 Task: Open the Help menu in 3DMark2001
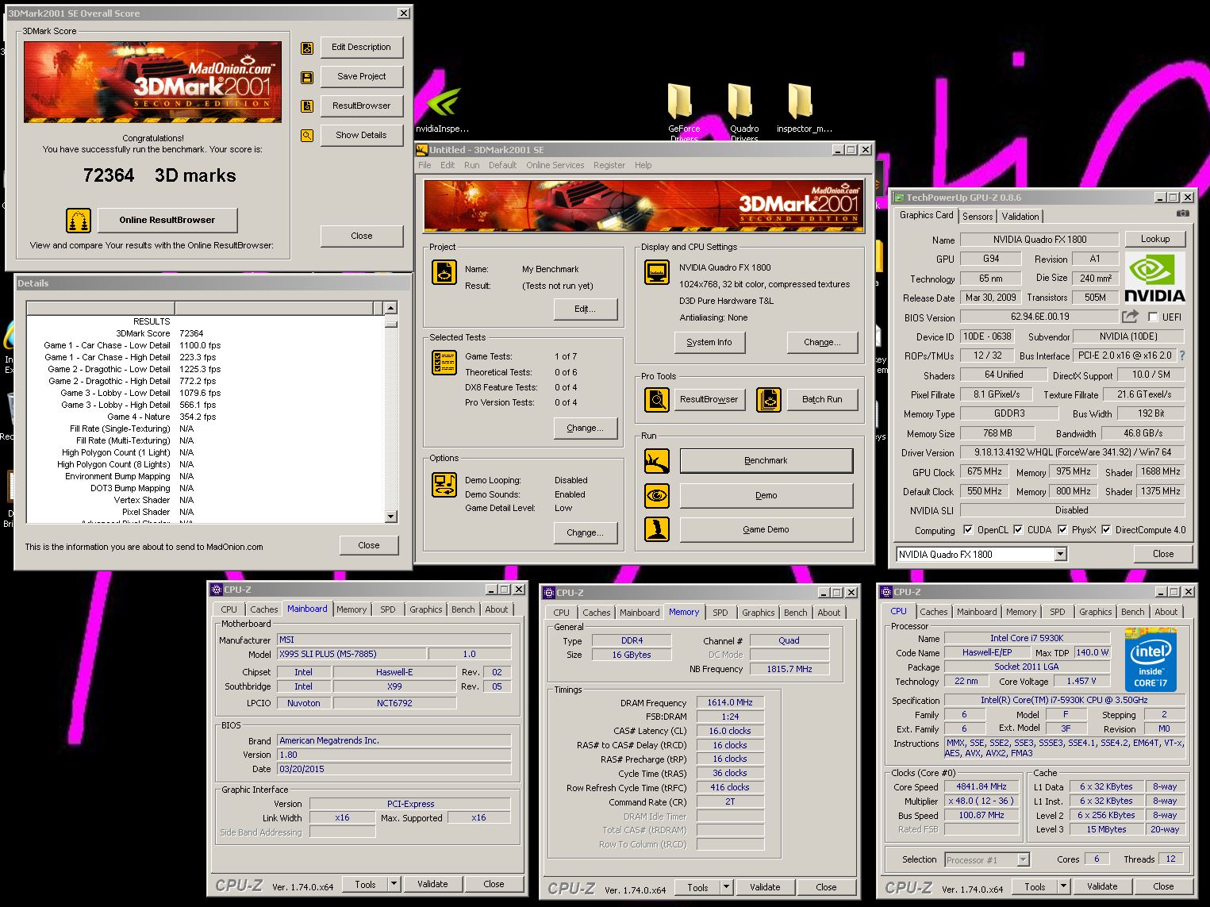(x=643, y=165)
